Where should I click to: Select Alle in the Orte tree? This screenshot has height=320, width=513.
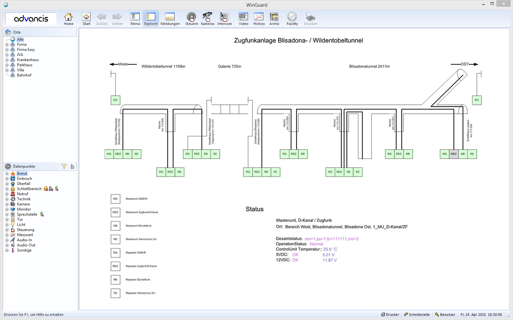pos(20,39)
